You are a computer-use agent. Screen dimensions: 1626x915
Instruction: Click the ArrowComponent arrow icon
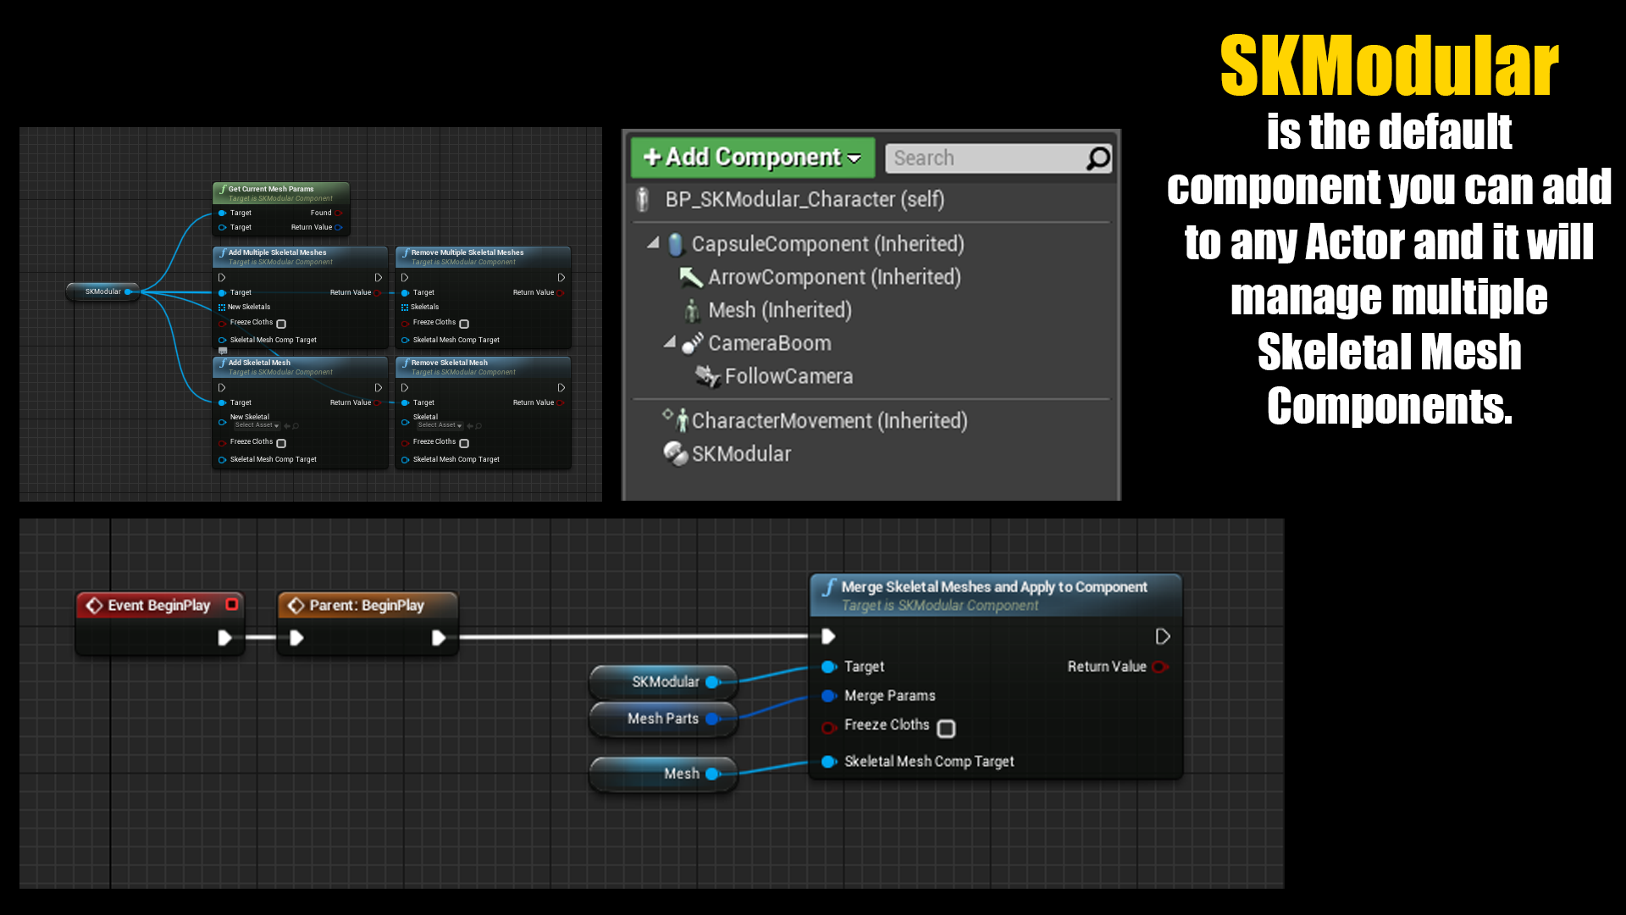pyautogui.click(x=692, y=277)
